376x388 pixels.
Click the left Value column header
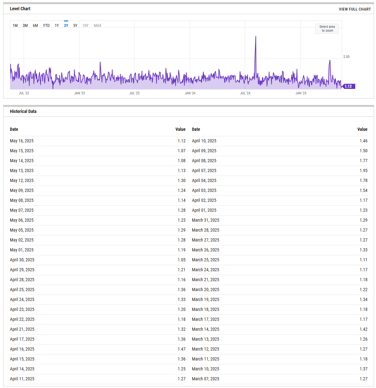click(180, 130)
